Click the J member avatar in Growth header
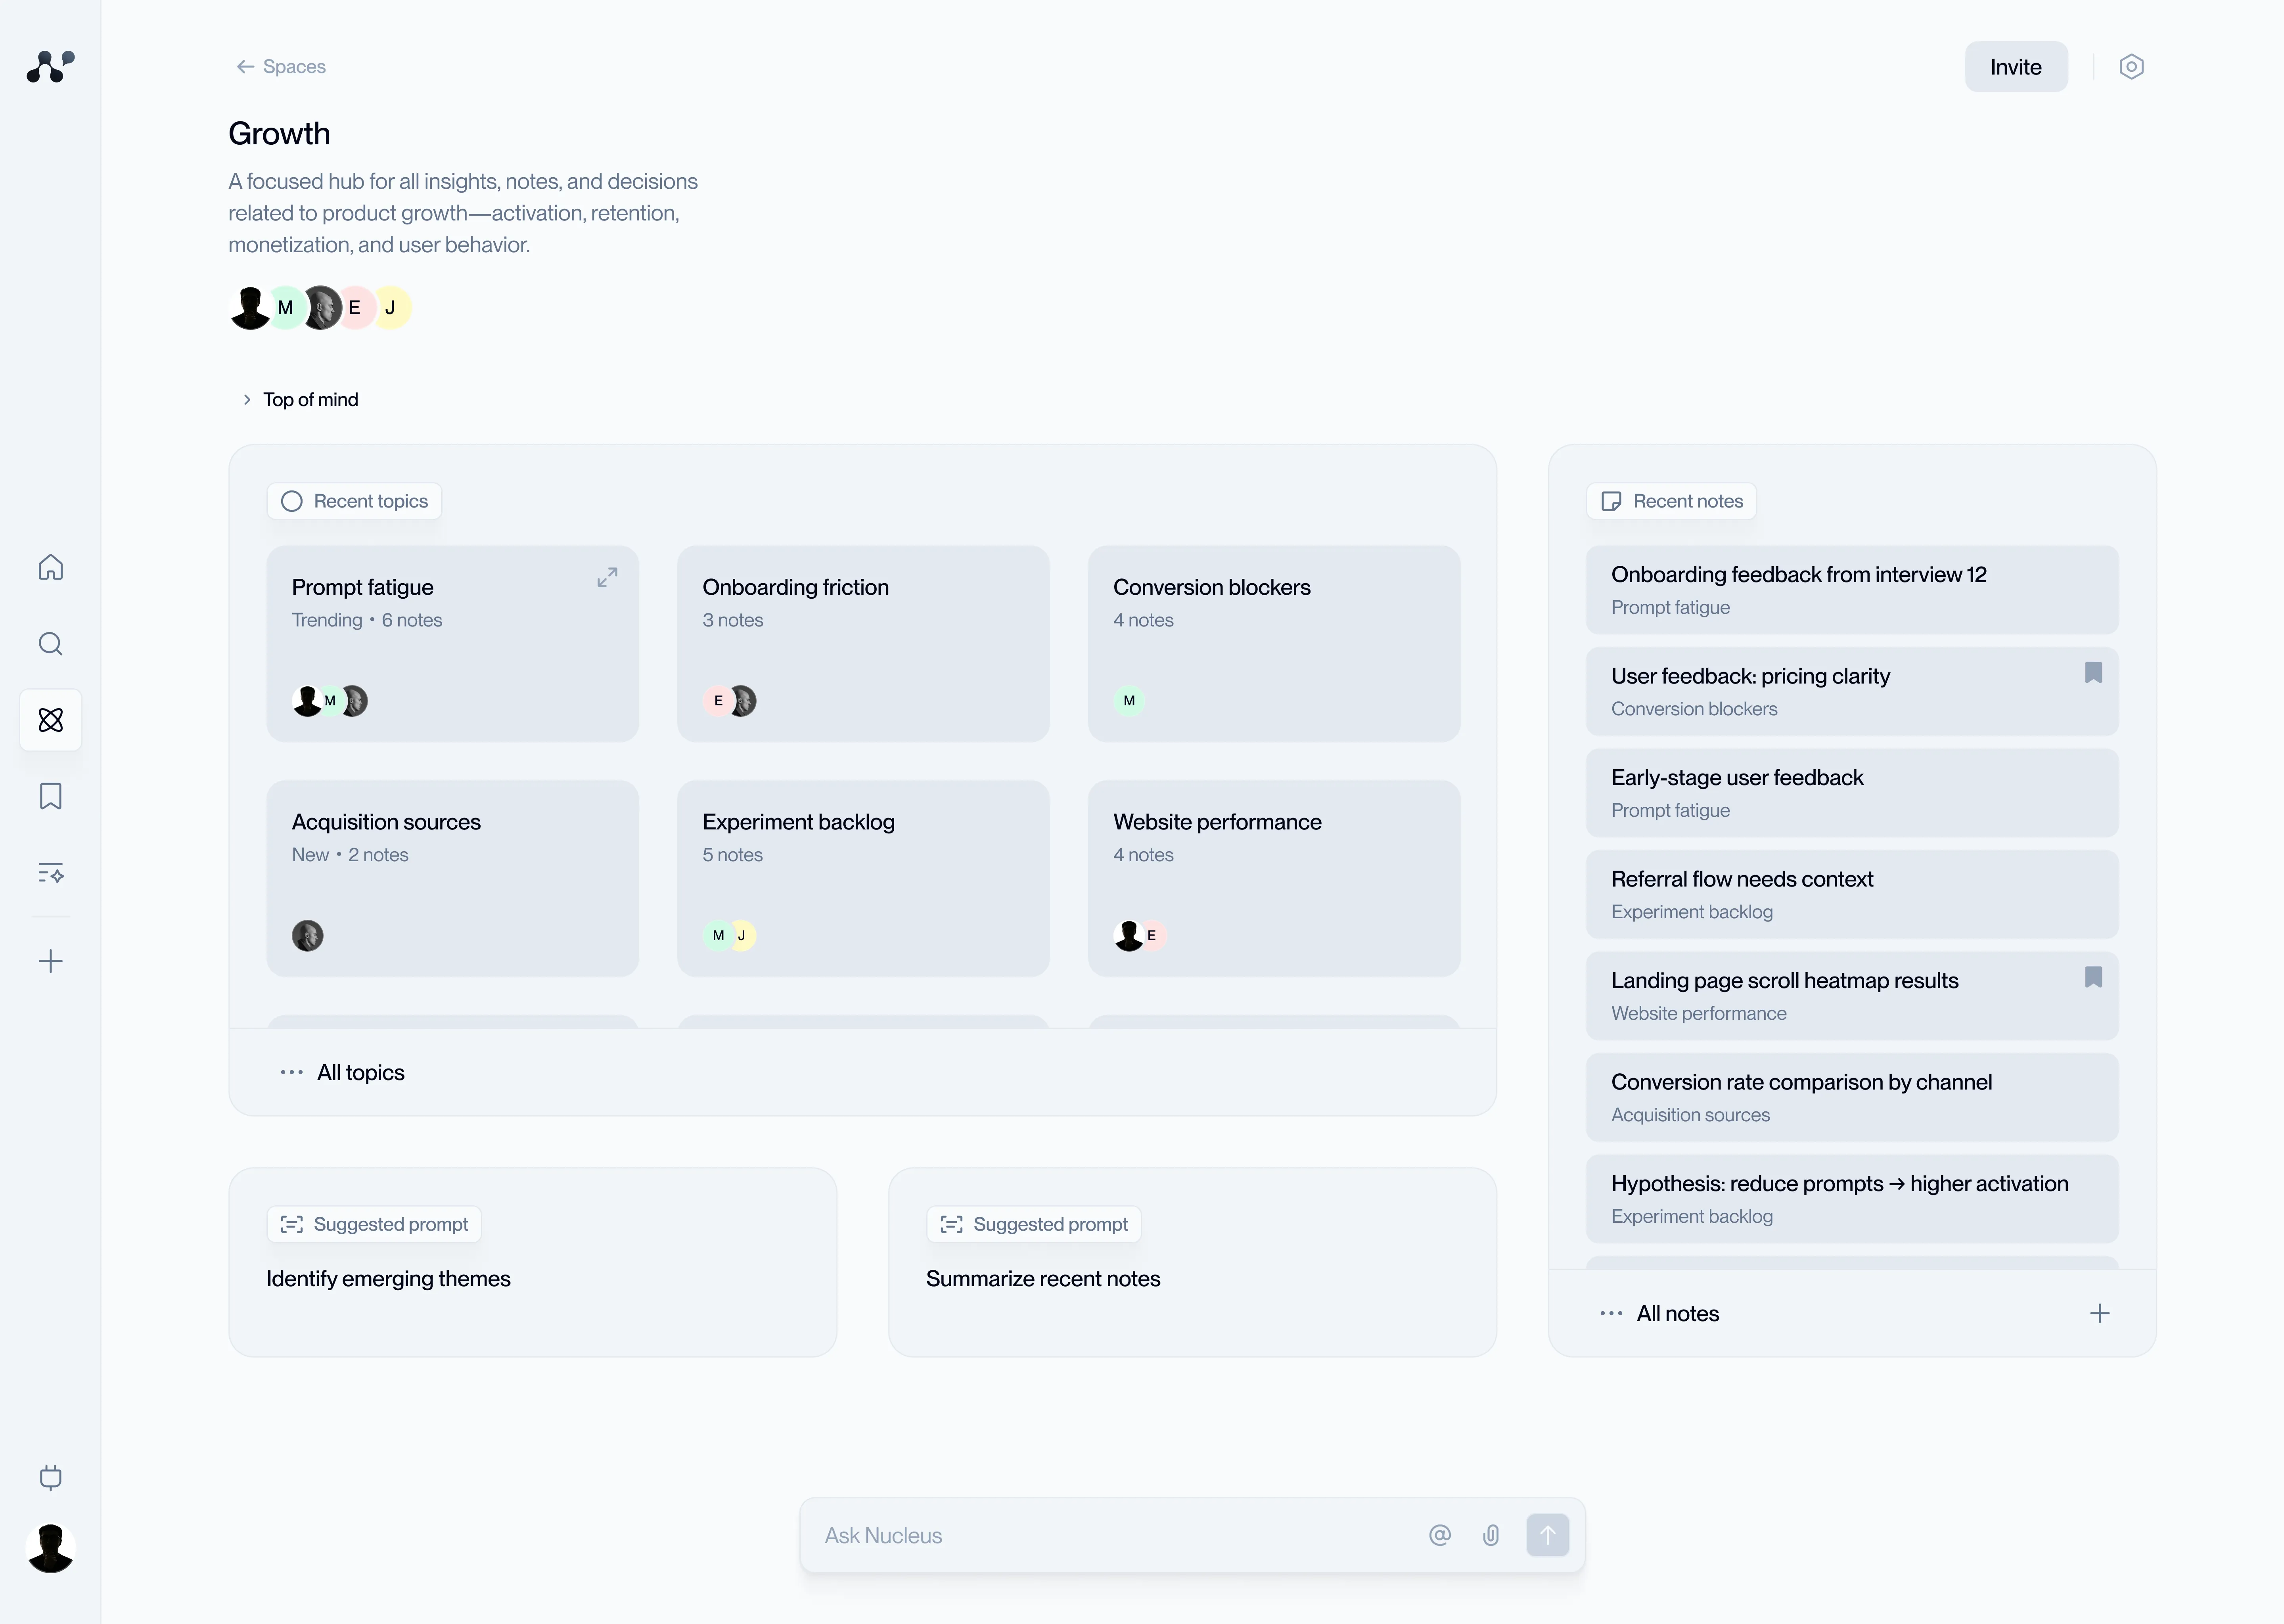This screenshot has width=2284, height=1624. [x=391, y=308]
